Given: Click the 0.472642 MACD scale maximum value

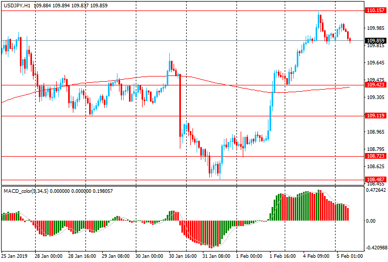Looking at the screenshot, I should pos(375,190).
